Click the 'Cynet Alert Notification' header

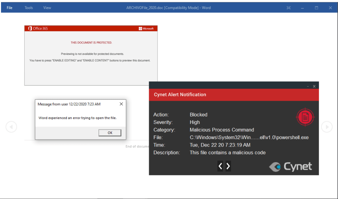click(180, 95)
